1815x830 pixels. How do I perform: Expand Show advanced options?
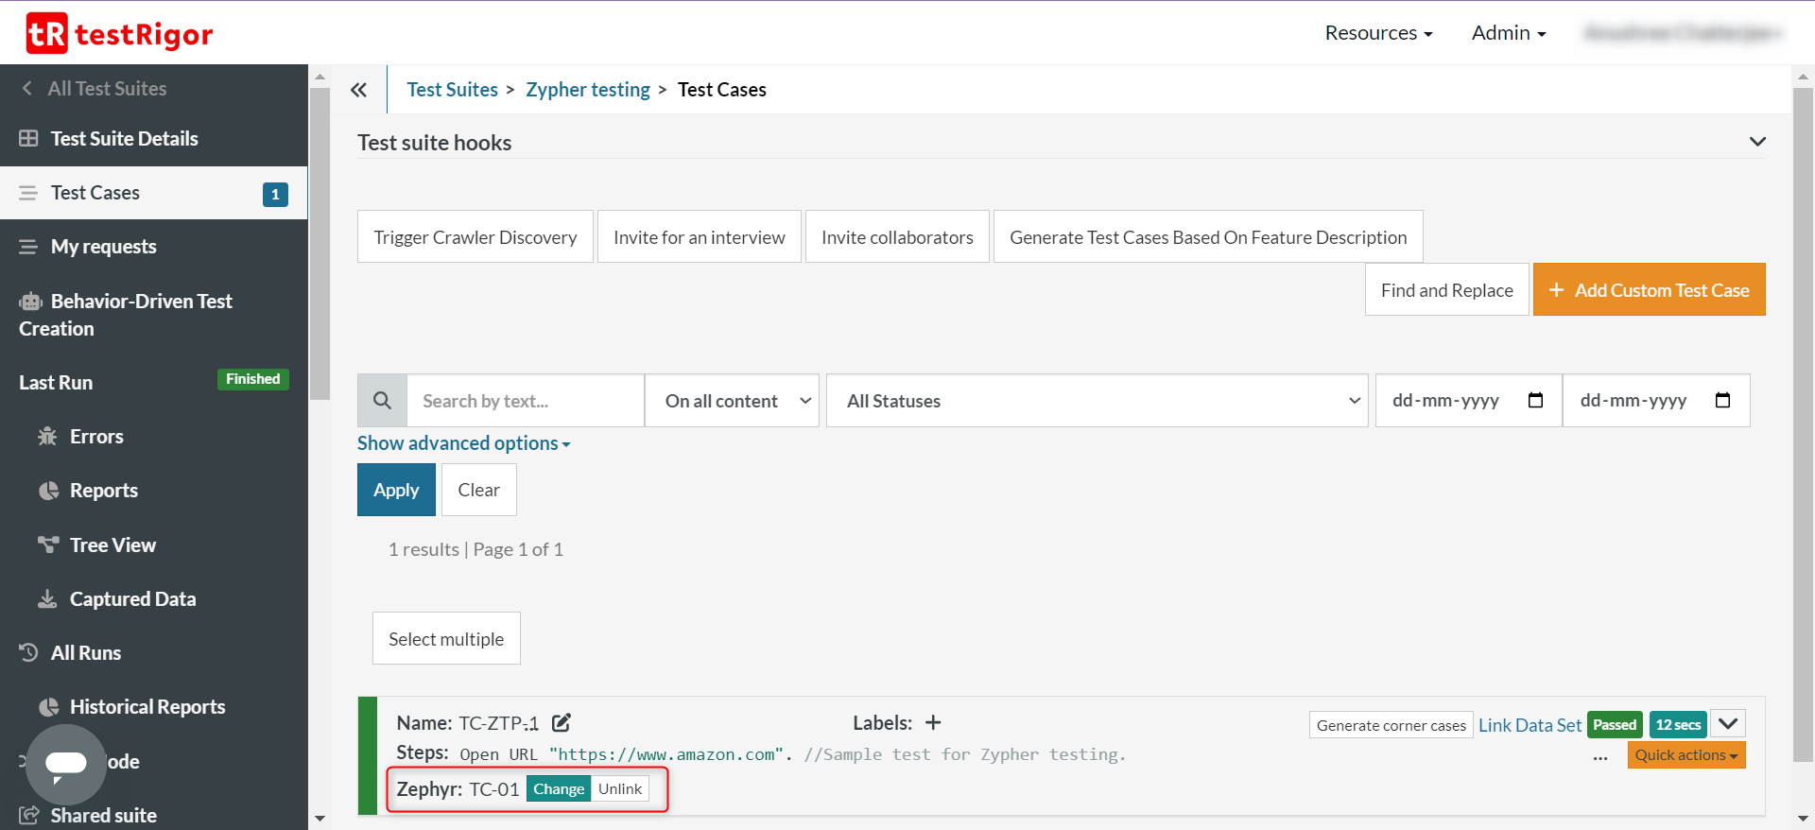463,443
